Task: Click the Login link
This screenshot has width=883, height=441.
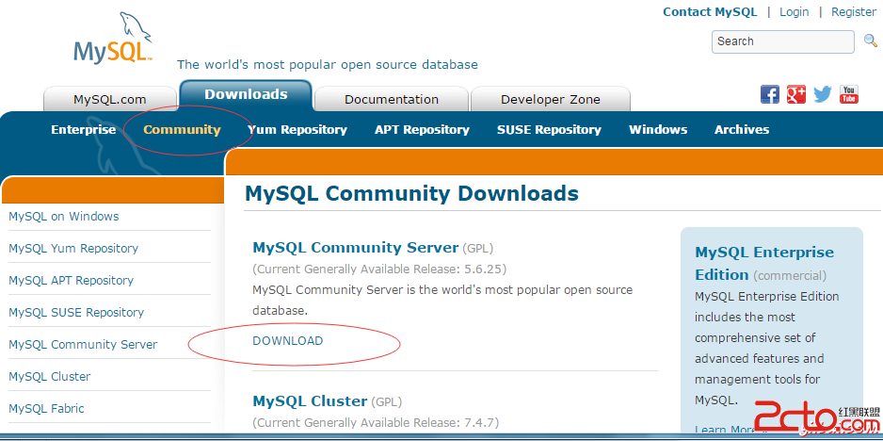Action: tap(794, 12)
